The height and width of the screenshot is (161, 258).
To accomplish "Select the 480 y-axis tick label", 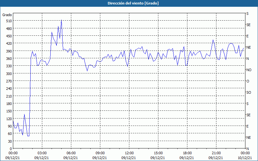I will tap(9, 28).
